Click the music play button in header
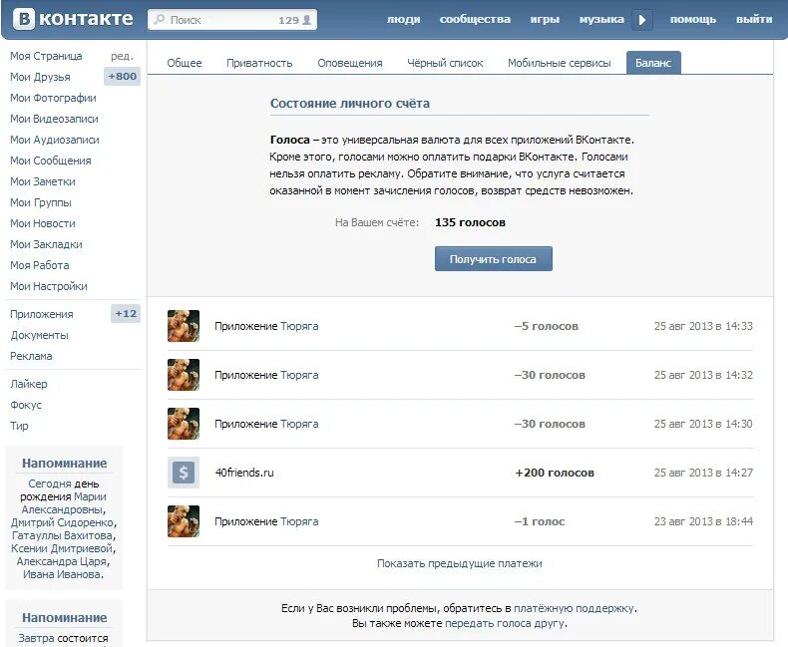Image resolution: width=788 pixels, height=647 pixels. [x=641, y=20]
